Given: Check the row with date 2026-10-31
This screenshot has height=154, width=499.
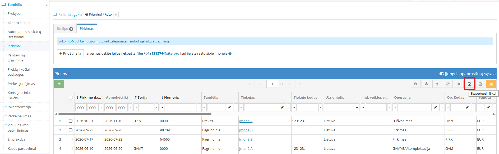Looking at the screenshot, I should pos(71,121).
